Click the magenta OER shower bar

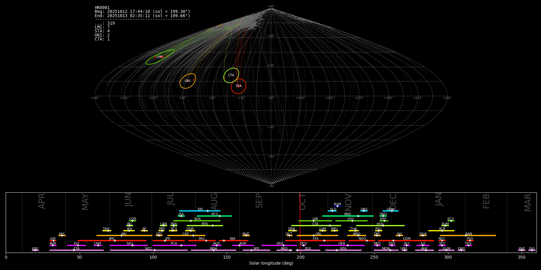point(342,245)
